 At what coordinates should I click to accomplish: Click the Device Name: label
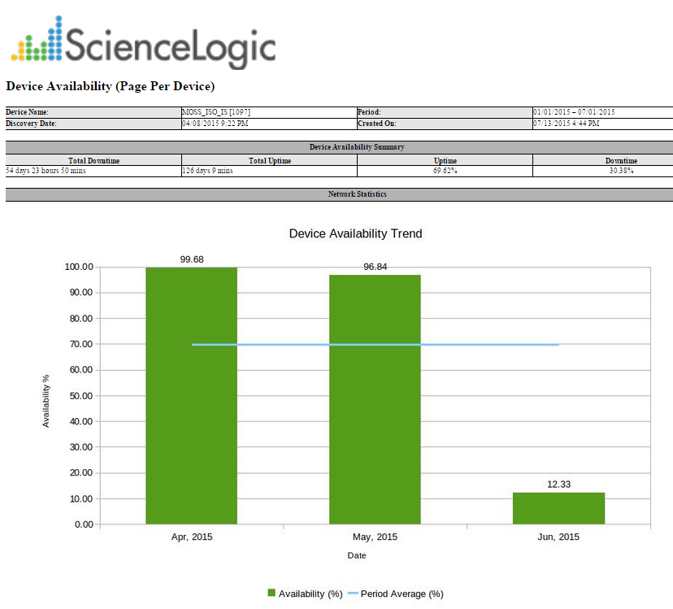[27, 112]
